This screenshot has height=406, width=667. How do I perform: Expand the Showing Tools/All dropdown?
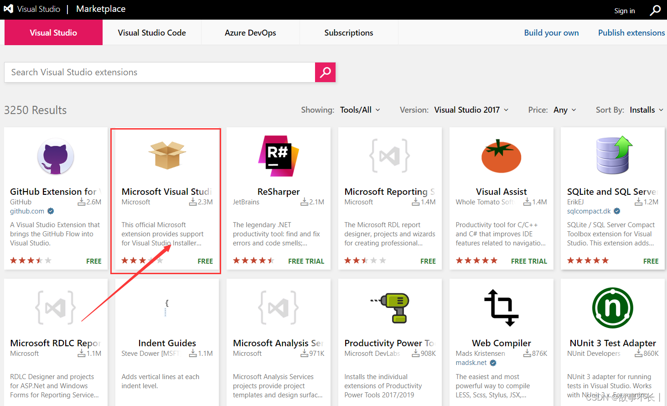(360, 110)
